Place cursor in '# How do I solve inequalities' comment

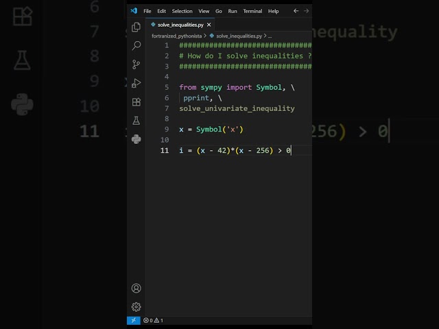tap(241, 56)
